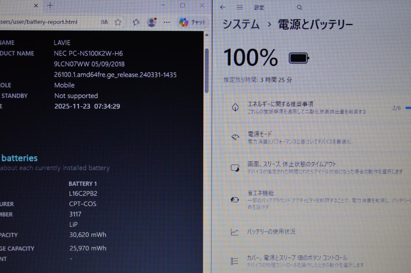Click the 電源モード plug icon

[235, 136]
